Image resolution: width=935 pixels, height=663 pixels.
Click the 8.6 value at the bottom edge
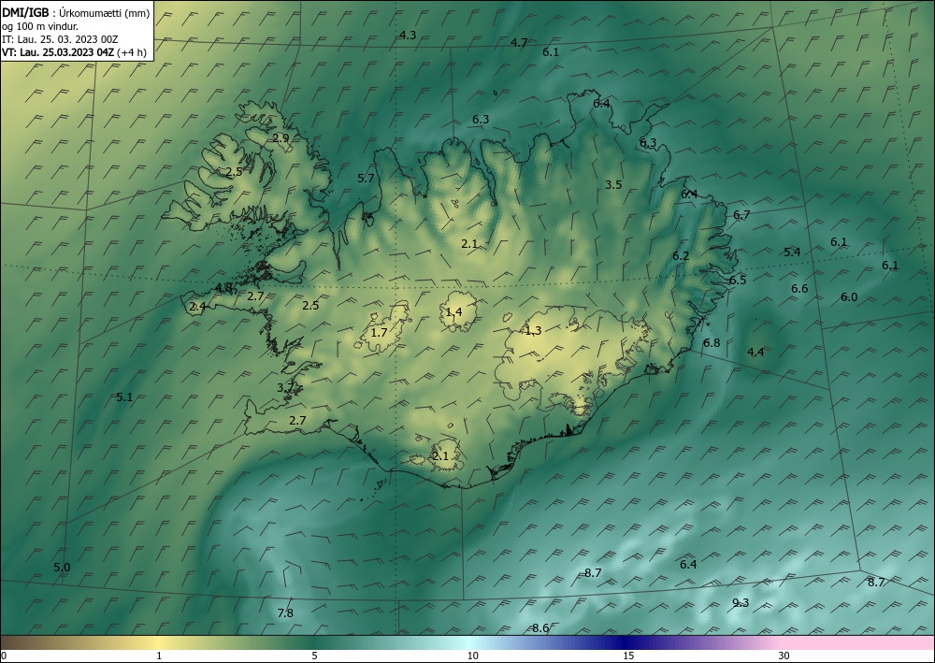(x=540, y=627)
